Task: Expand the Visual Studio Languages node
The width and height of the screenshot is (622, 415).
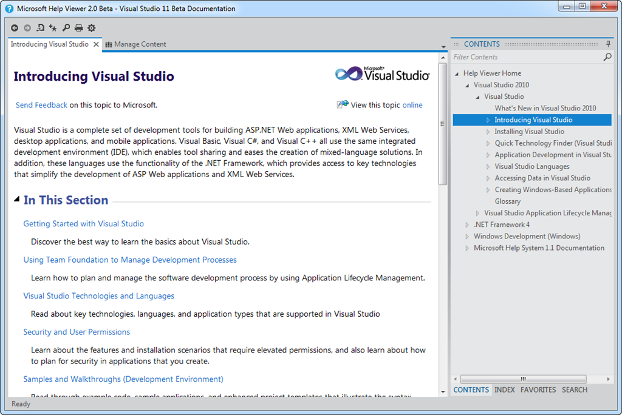Action: coord(488,167)
